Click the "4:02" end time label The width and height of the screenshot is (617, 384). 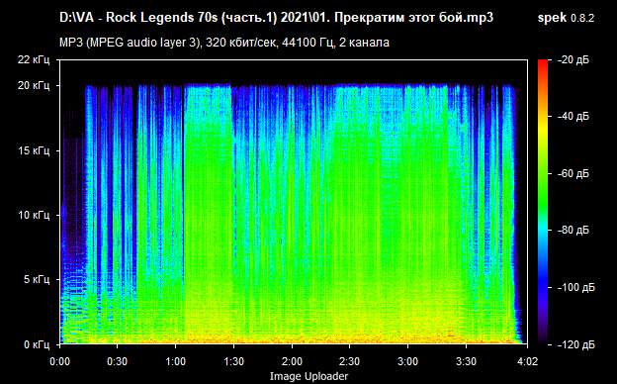tap(527, 361)
